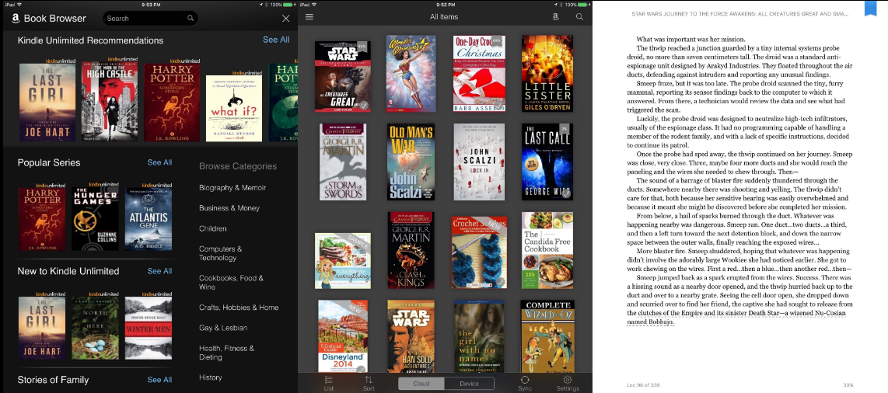Toggle the blue bookmark ribbon on page
This screenshot has height=393, width=888.
(870, 8)
